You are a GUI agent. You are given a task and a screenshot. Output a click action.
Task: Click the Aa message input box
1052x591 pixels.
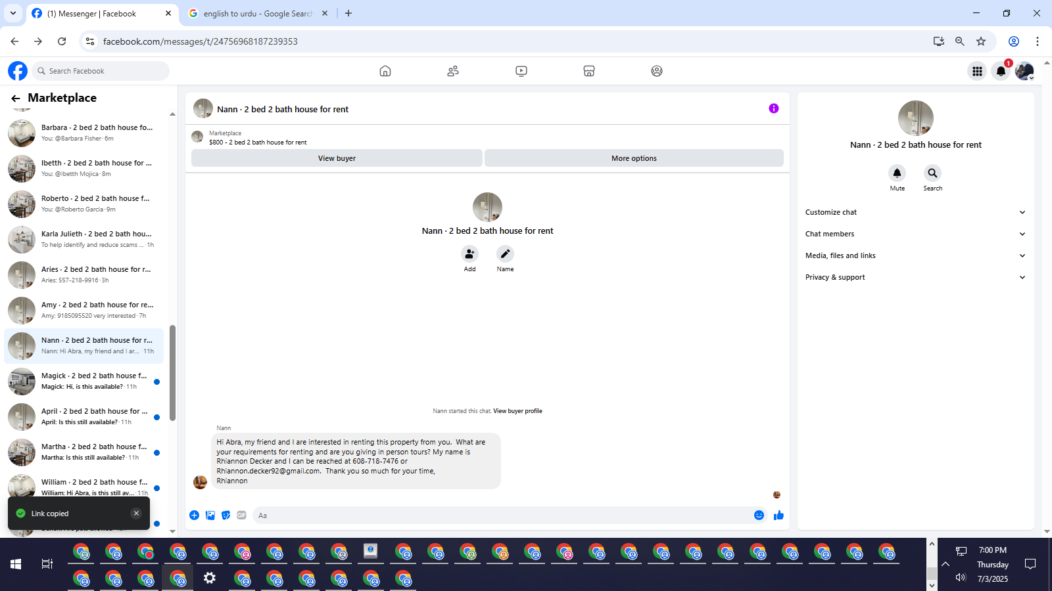[x=503, y=515]
